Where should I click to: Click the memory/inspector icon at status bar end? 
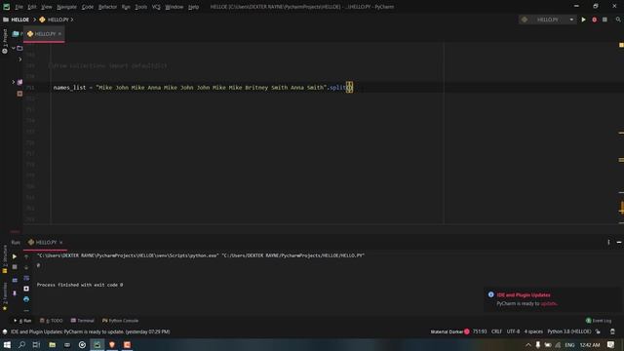coord(612,331)
